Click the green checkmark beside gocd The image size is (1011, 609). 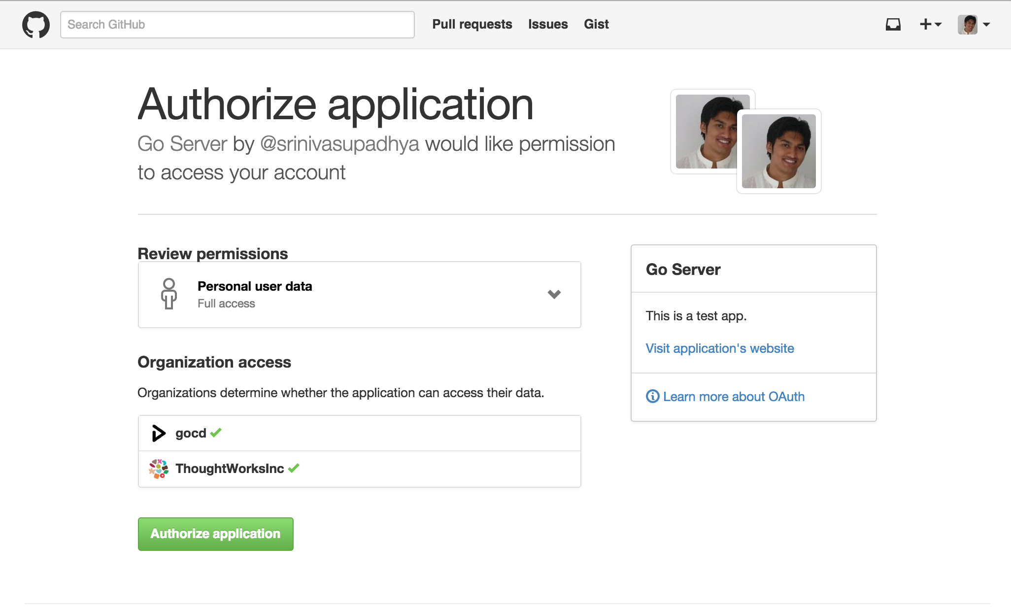[x=216, y=433]
